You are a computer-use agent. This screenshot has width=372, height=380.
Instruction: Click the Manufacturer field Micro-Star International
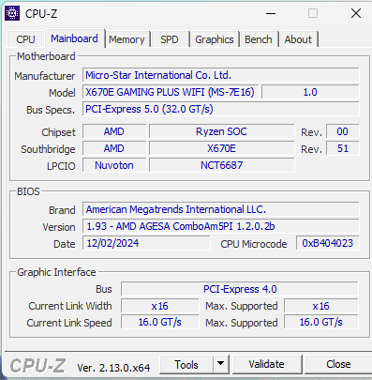click(x=220, y=75)
